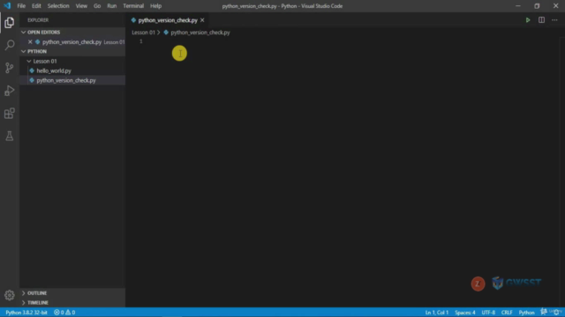Screen dimensions: 565x317
Task: Open Run and Debug view
Action: point(10,91)
